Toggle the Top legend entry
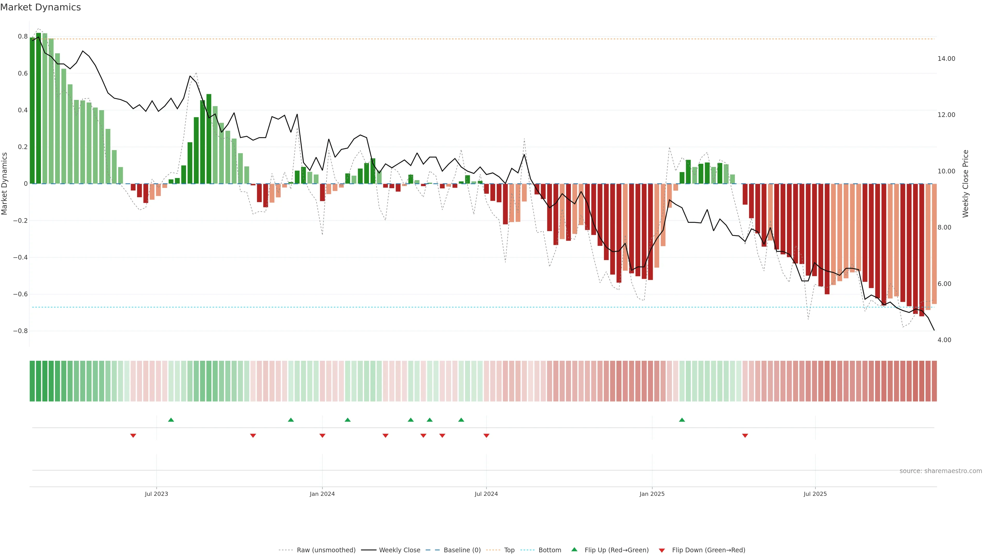This screenshot has height=559, width=995. point(509,550)
